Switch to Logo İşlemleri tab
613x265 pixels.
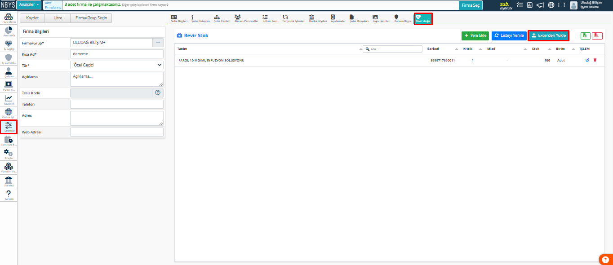(x=382, y=18)
